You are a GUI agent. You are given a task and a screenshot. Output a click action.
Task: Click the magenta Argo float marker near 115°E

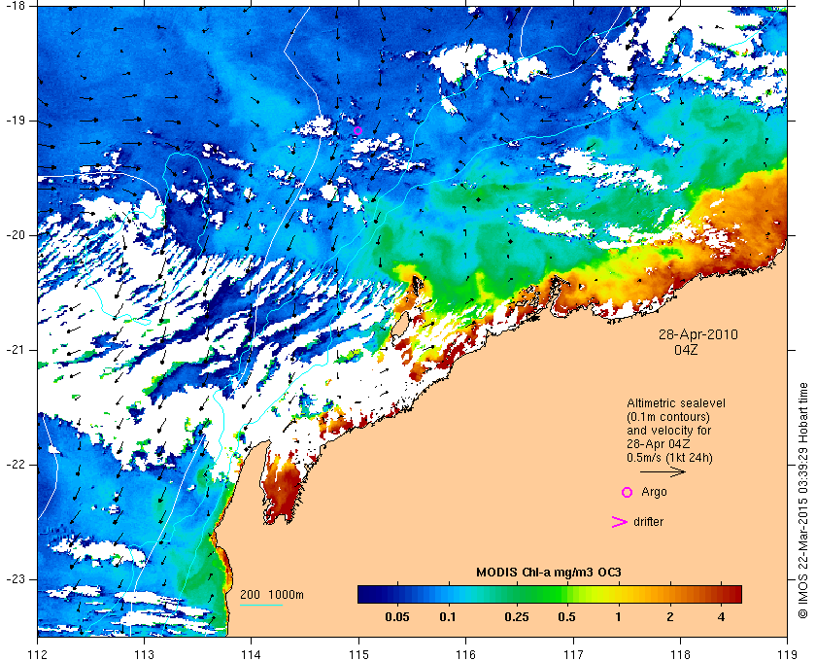[357, 130]
